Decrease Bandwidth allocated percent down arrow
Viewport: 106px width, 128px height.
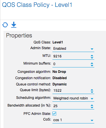[92, 107]
